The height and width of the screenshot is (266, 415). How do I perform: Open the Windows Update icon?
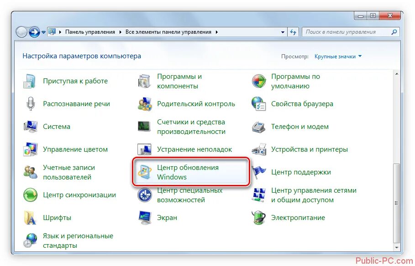pyautogui.click(x=145, y=172)
